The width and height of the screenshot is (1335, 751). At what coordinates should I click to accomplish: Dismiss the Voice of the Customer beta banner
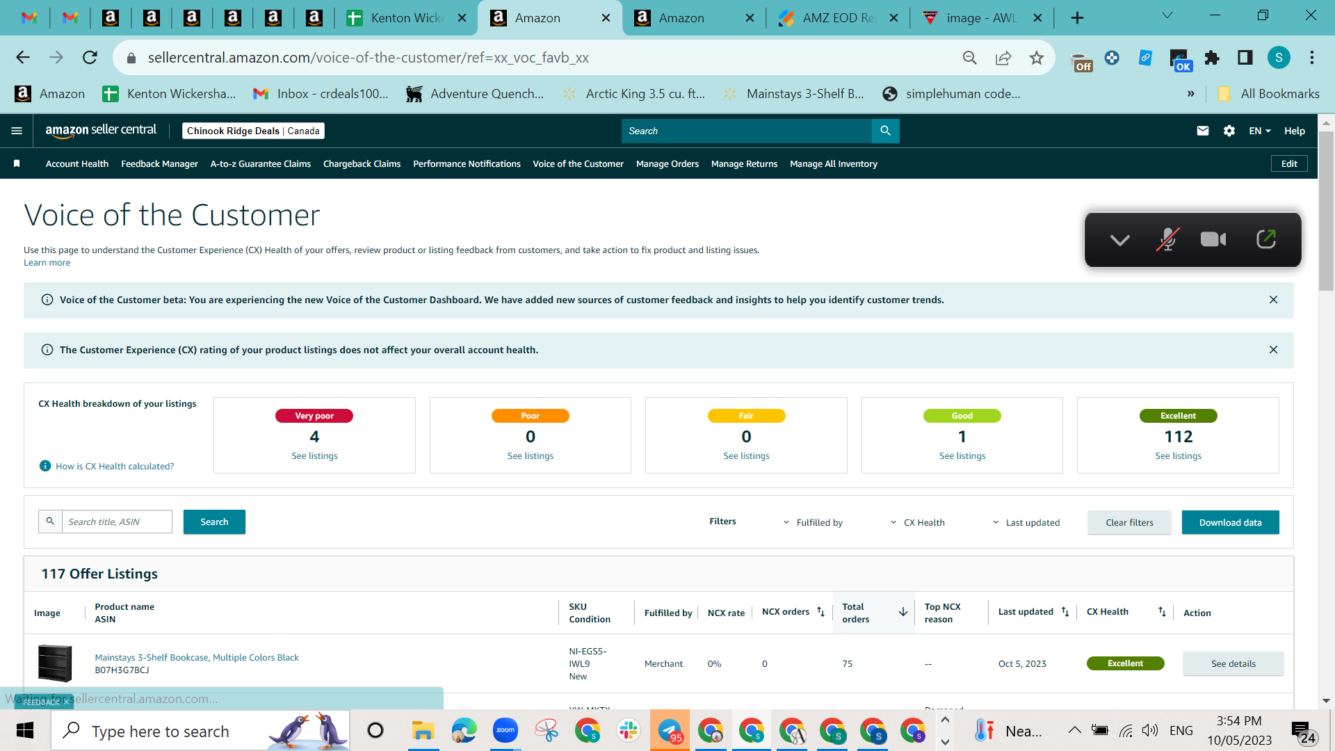pyautogui.click(x=1273, y=300)
